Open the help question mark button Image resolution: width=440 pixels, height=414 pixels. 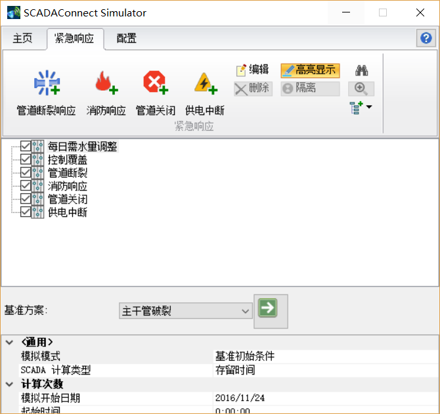pos(426,38)
